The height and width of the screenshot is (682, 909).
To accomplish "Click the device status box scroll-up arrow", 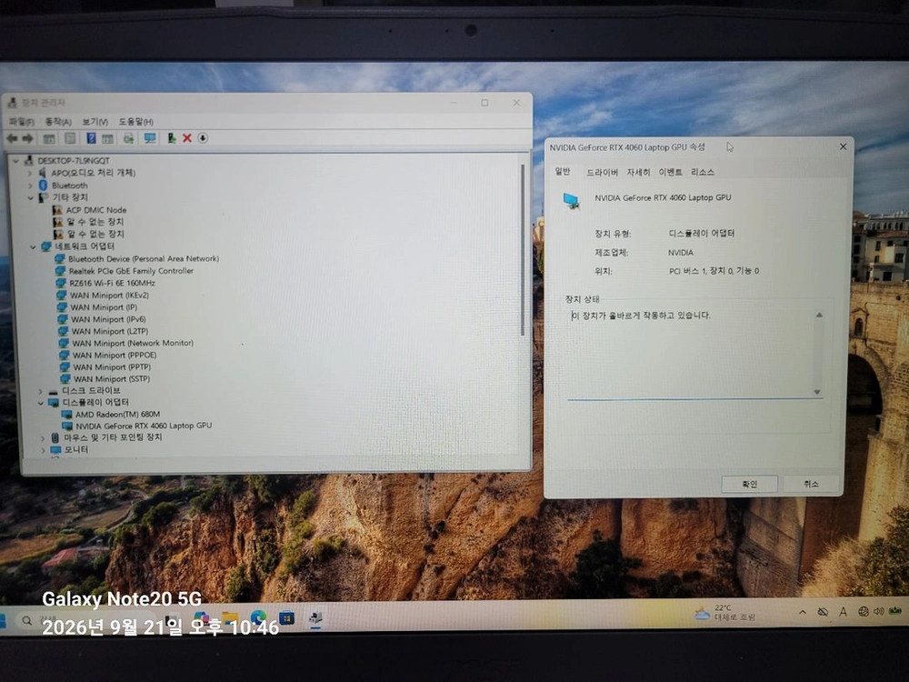I will [819, 315].
